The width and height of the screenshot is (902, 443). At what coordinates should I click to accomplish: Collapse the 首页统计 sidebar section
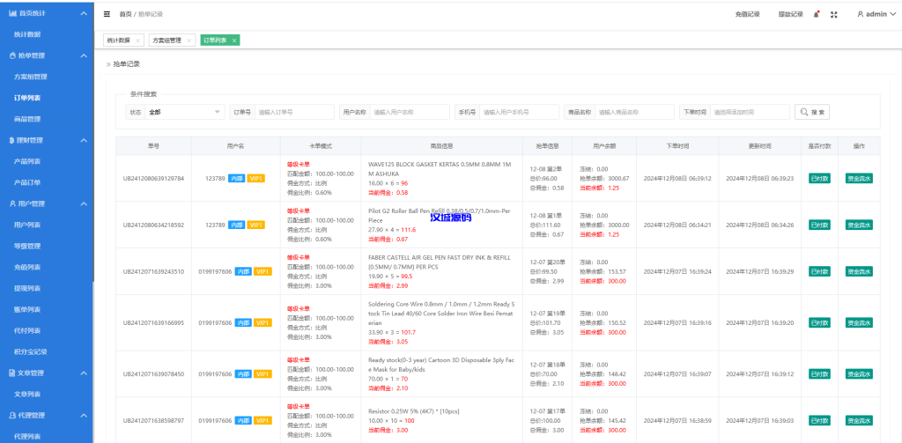83,14
